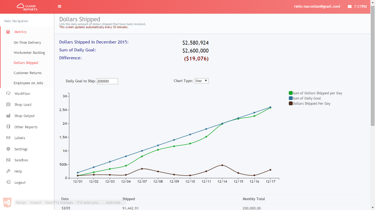Open On-Time Delivery report

pyautogui.click(x=27, y=43)
